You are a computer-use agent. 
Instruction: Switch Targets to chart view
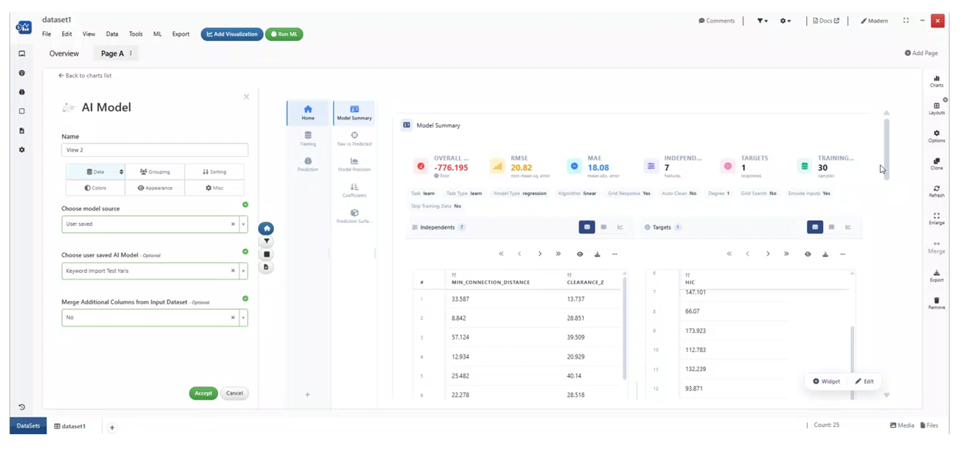click(x=848, y=227)
